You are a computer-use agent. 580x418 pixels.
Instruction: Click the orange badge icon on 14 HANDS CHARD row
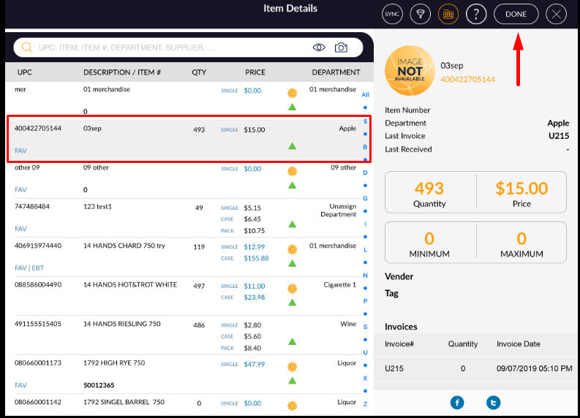[292, 249]
